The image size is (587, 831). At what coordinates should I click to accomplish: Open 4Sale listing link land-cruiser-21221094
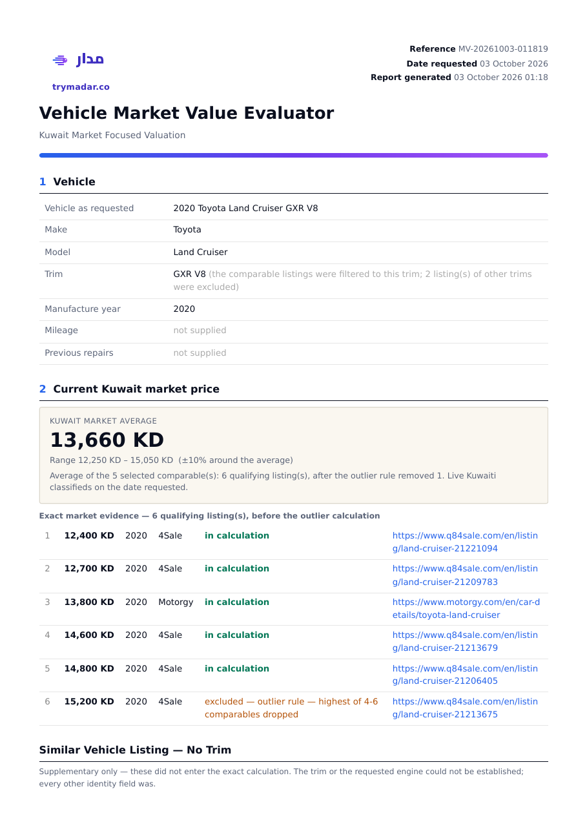tap(465, 542)
